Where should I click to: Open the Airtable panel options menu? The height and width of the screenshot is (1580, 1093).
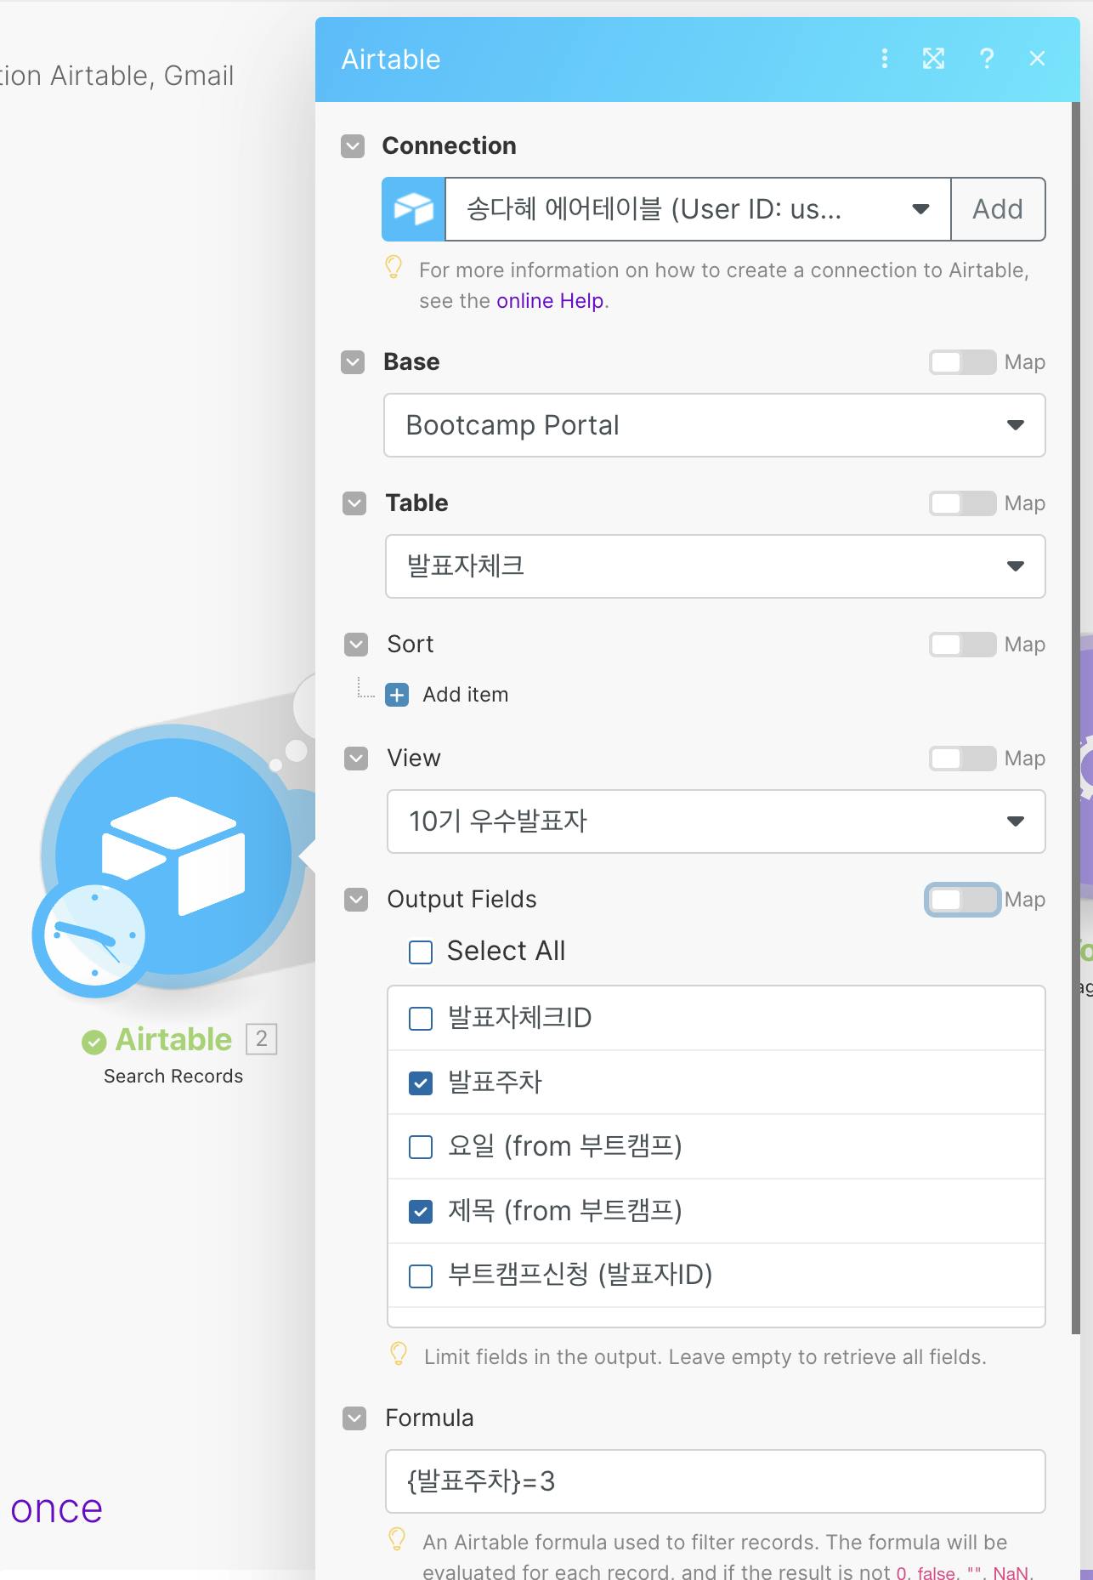tap(885, 59)
